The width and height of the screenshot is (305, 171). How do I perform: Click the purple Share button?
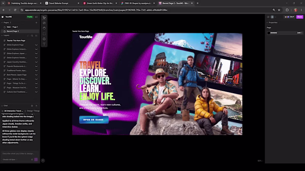click(300, 17)
